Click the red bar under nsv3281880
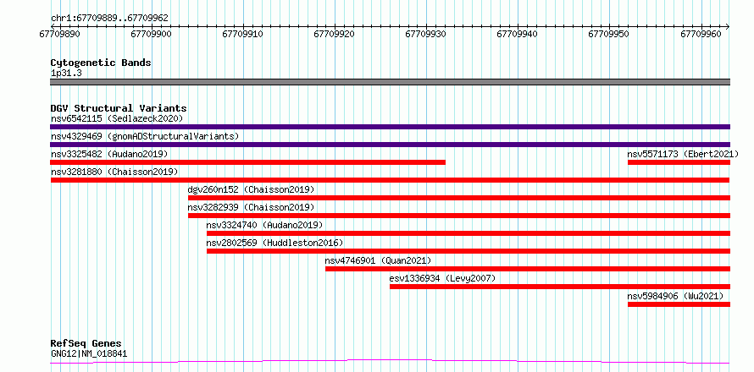754x372 pixels. 390,180
